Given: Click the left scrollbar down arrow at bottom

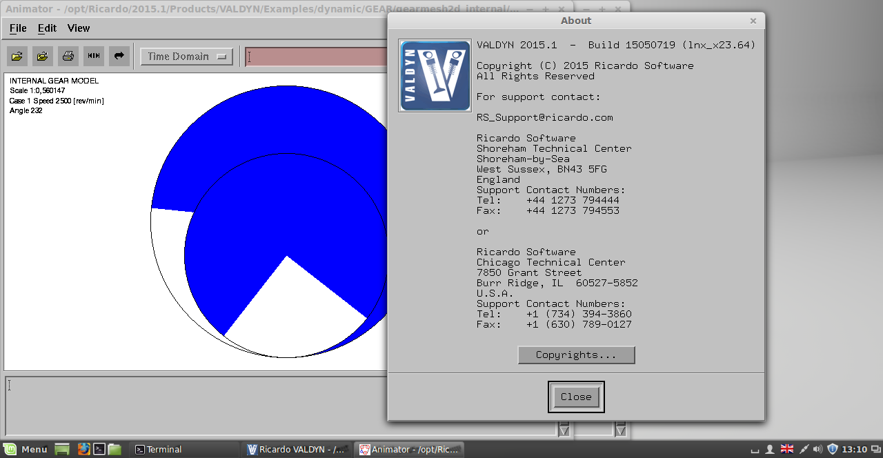Looking at the screenshot, I should (x=564, y=430).
